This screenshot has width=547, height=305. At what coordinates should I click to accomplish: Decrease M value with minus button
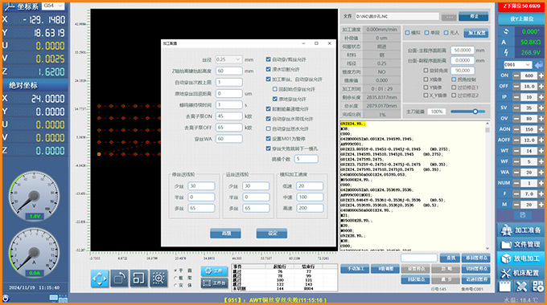[x=516, y=205]
